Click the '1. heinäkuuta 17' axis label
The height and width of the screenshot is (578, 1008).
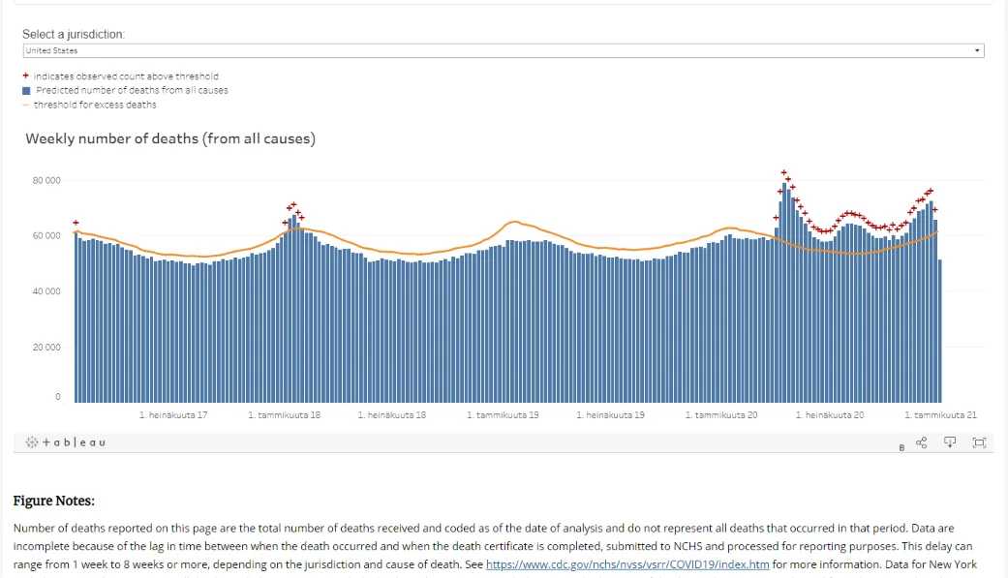coord(173,415)
